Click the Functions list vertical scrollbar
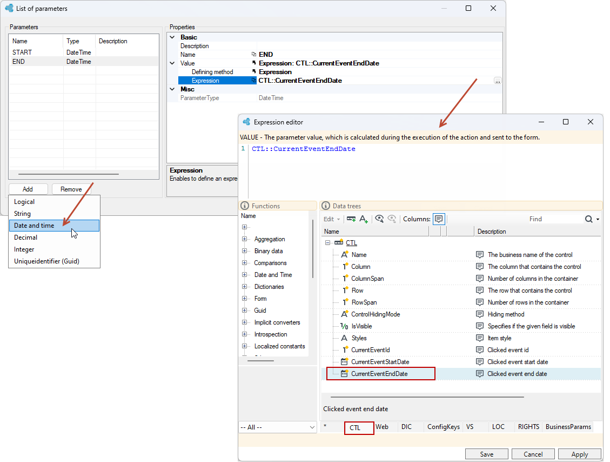Image resolution: width=610 pixels, height=462 pixels. pyautogui.click(x=313, y=249)
